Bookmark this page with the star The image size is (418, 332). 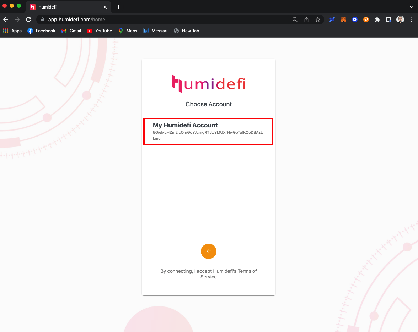(x=318, y=20)
